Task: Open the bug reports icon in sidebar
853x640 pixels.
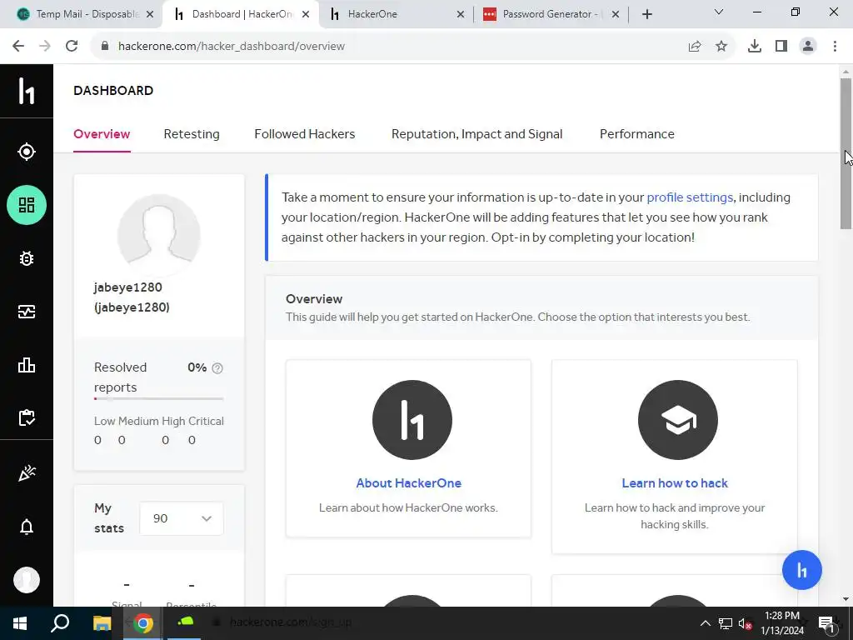Action: tap(26, 258)
